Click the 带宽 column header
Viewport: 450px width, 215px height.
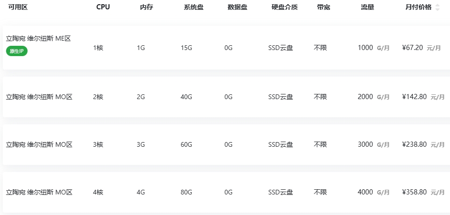click(323, 7)
